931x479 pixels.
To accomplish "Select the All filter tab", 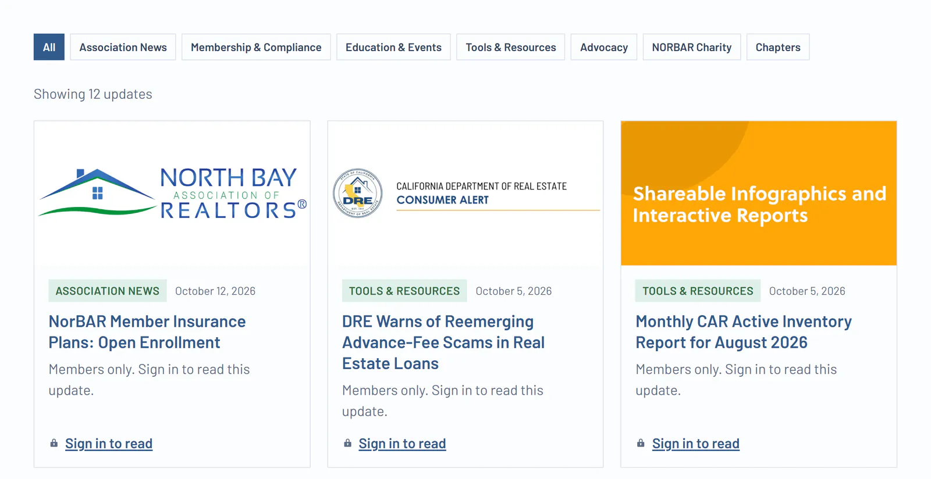I will [49, 47].
